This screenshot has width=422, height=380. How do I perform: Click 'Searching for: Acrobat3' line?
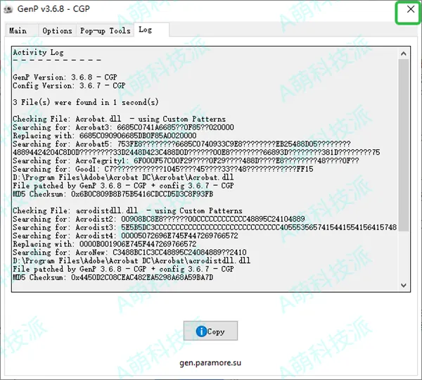[123, 127]
